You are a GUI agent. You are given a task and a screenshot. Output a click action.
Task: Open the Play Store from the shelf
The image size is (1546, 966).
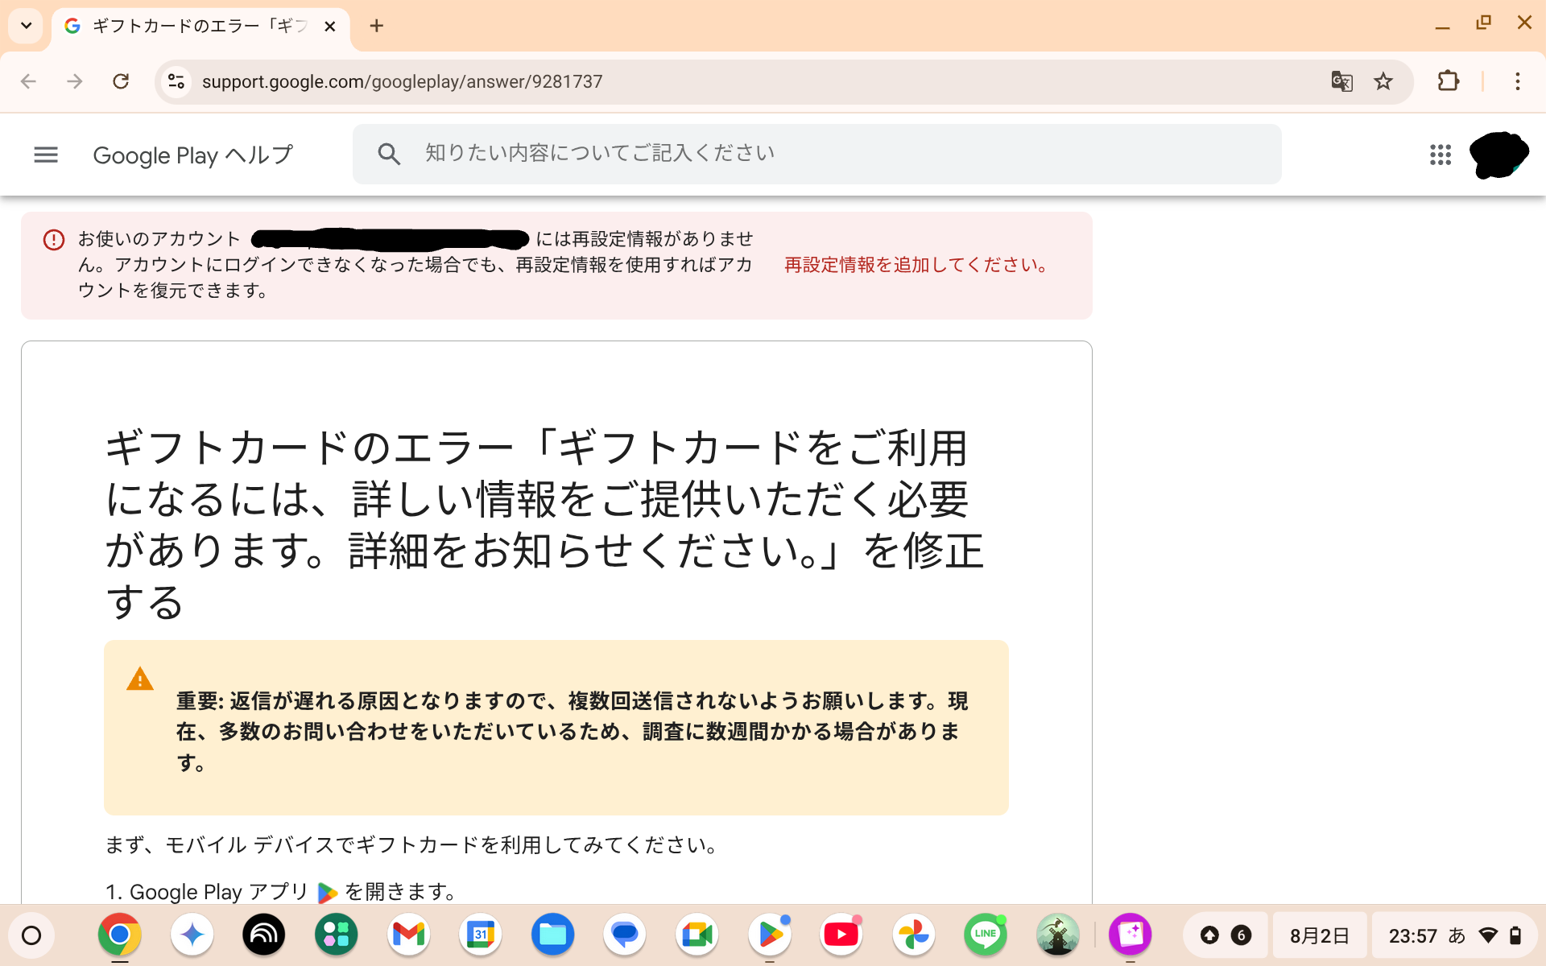click(769, 935)
